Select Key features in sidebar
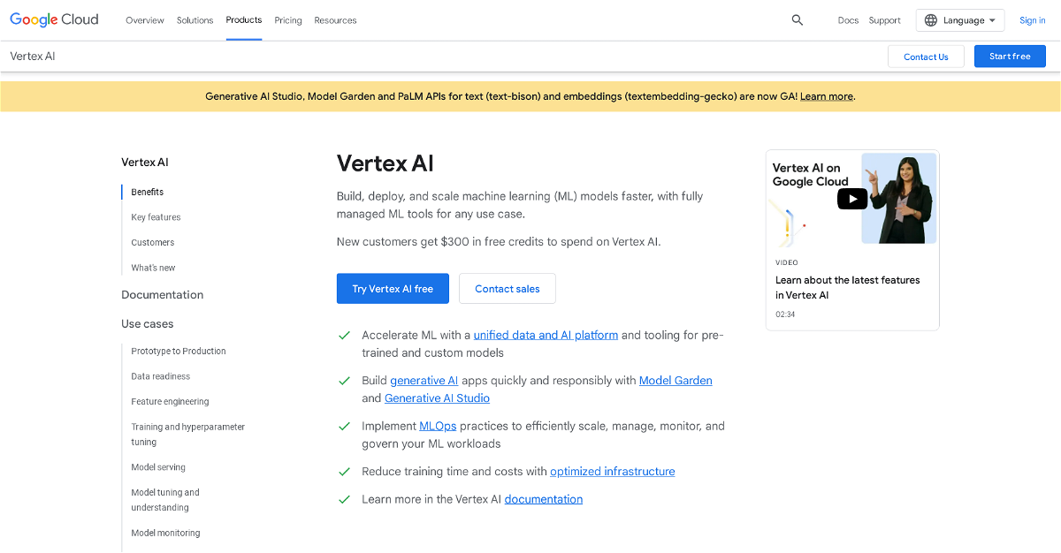The height and width of the screenshot is (553, 1061). [x=156, y=217]
